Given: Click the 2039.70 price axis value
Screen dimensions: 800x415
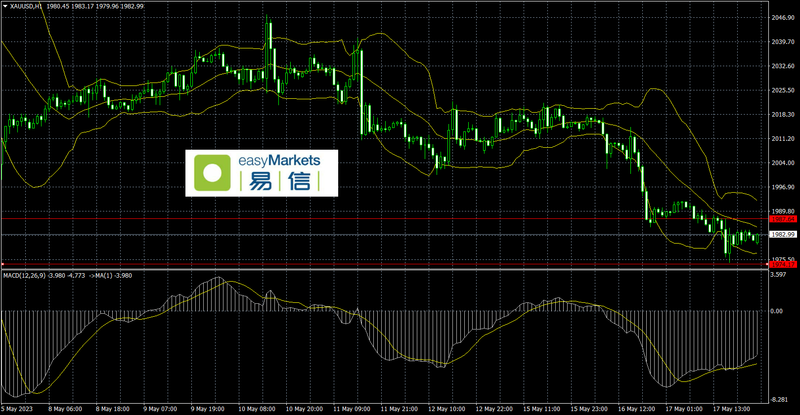Looking at the screenshot, I should coord(783,42).
